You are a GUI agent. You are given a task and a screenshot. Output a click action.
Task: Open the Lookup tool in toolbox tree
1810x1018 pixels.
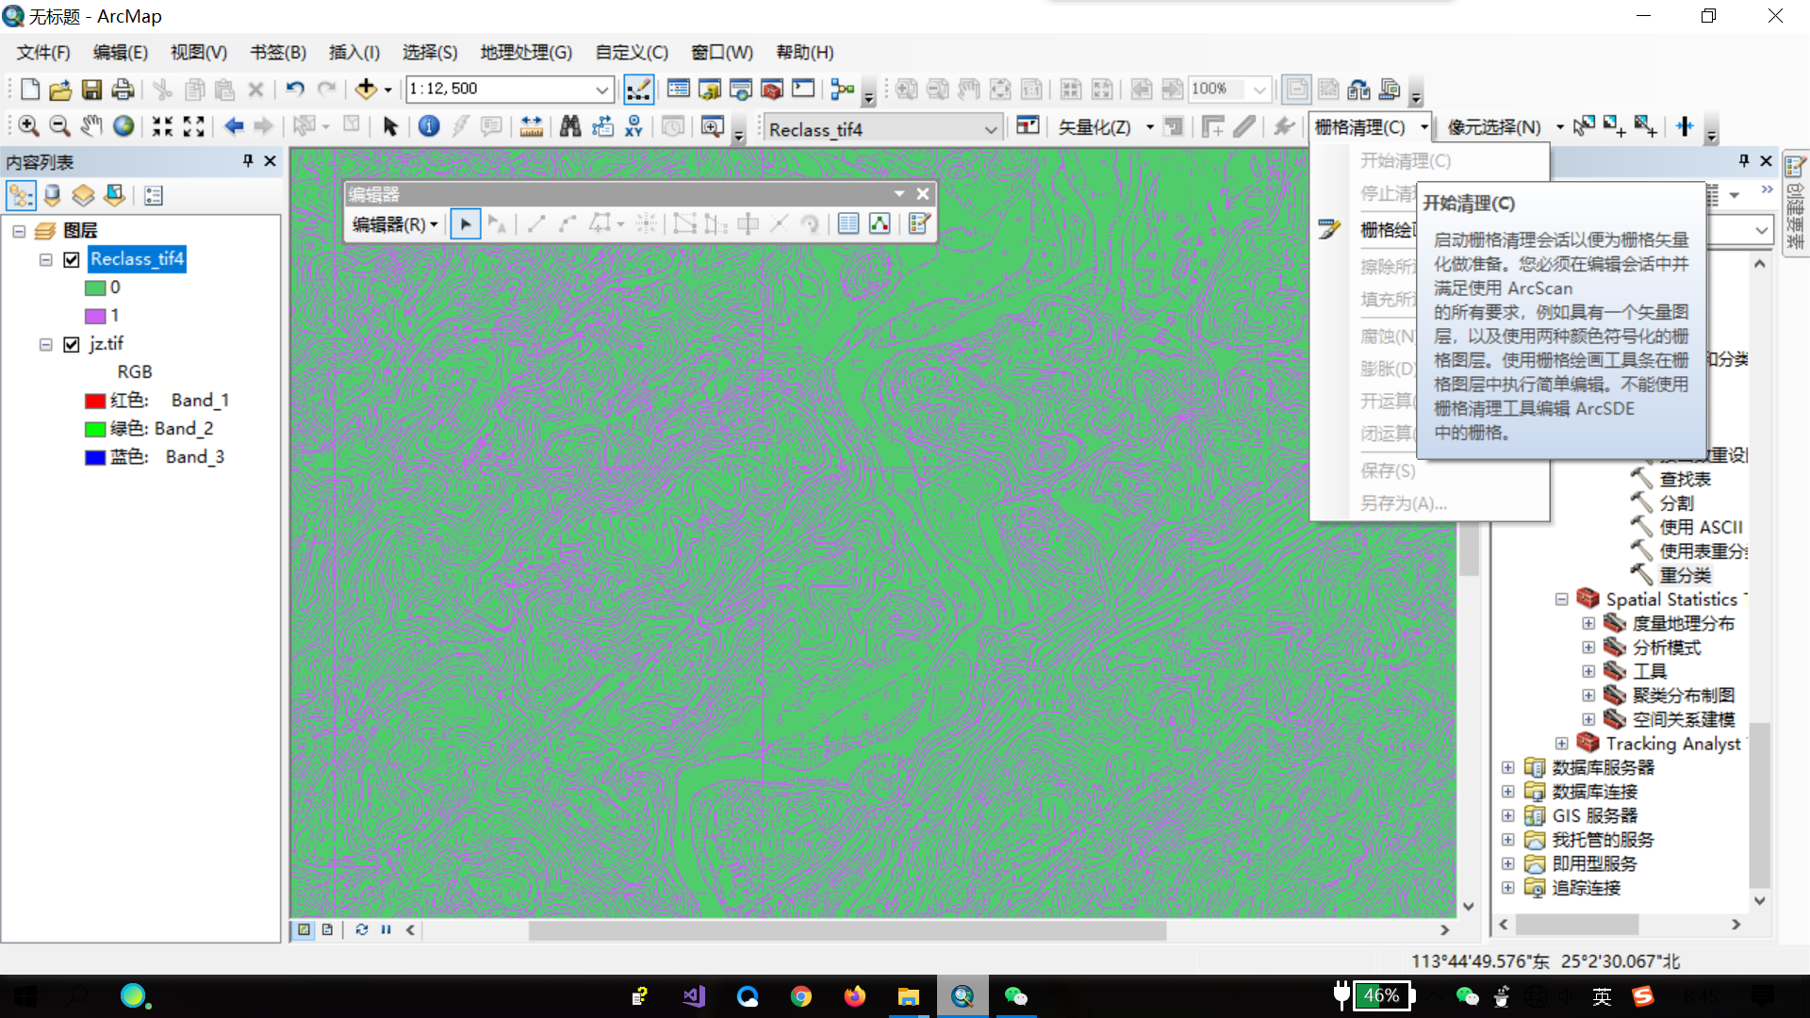coord(1686,480)
